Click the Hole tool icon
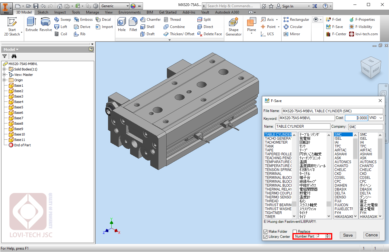 point(122,25)
